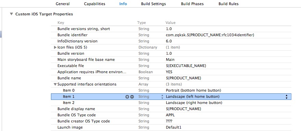Screen dimensions: 301x131
Task: Click the Type column header
Action: (x=142, y=23)
